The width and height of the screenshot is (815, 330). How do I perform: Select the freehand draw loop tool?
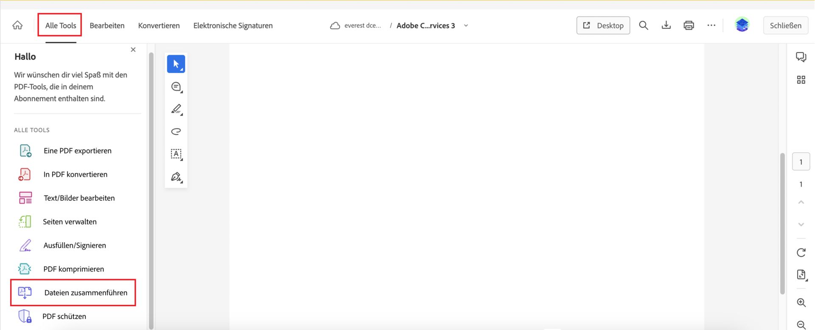(176, 131)
